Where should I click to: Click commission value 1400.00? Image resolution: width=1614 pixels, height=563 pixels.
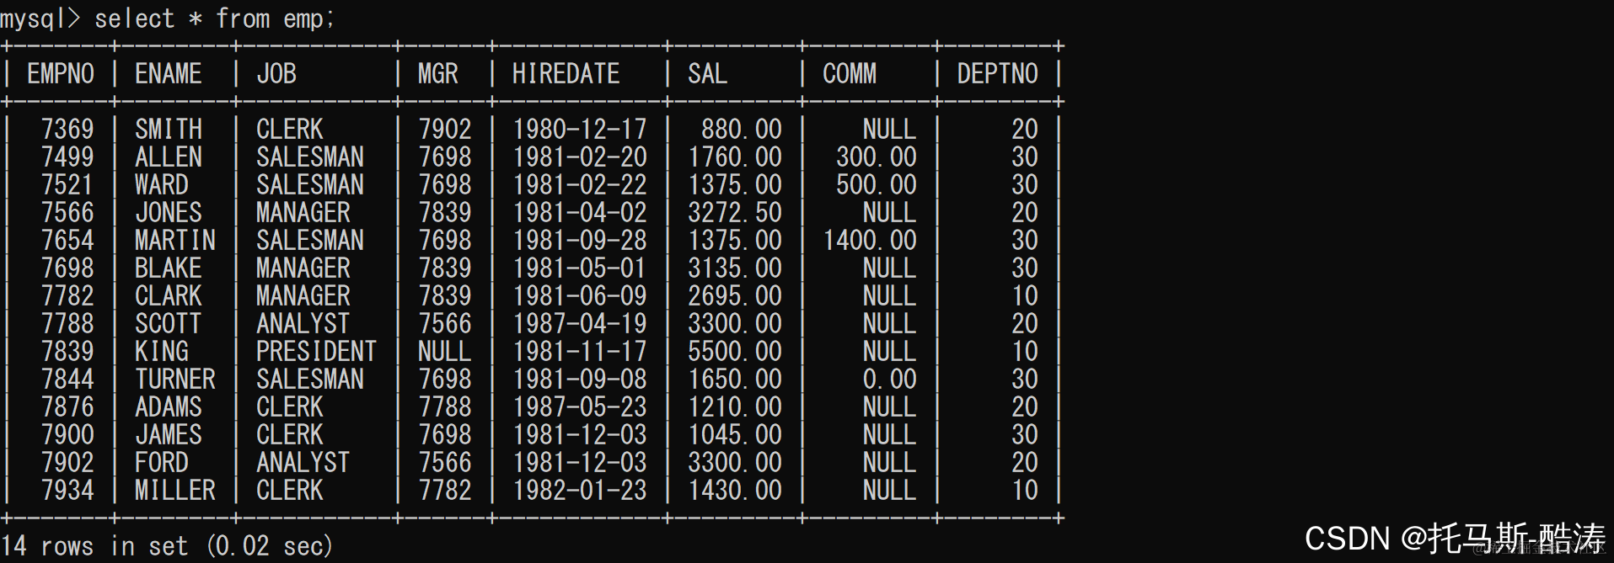[x=870, y=241]
